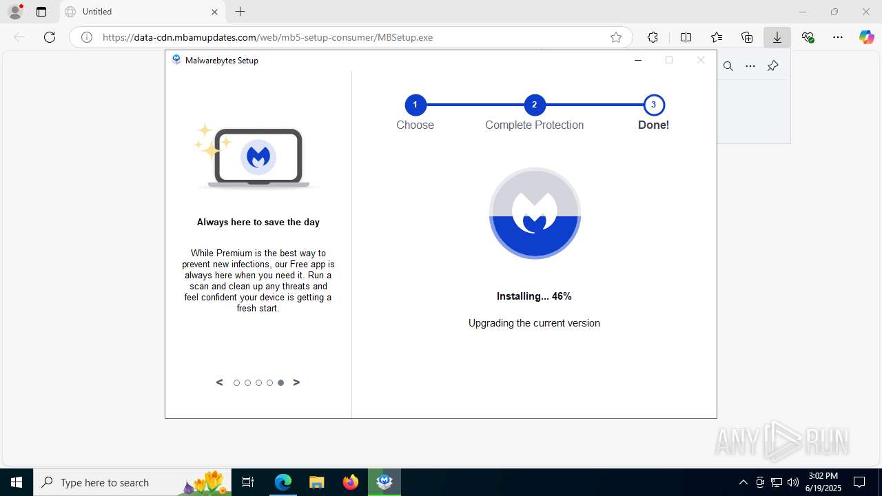Select the Untitled browser tab
The image size is (882, 496).
141,12
